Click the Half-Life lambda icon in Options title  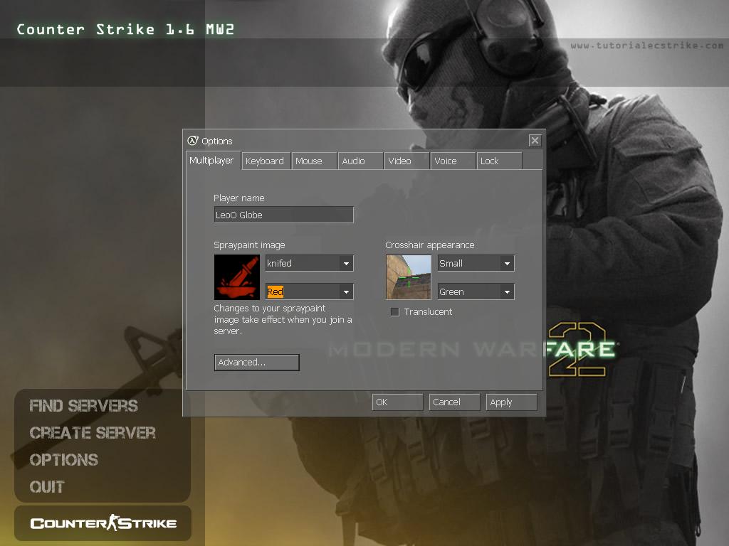[193, 141]
